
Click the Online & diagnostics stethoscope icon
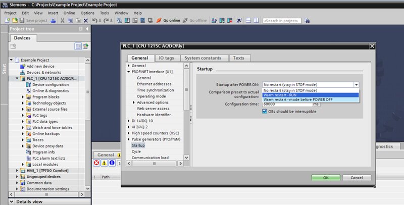click(28, 91)
